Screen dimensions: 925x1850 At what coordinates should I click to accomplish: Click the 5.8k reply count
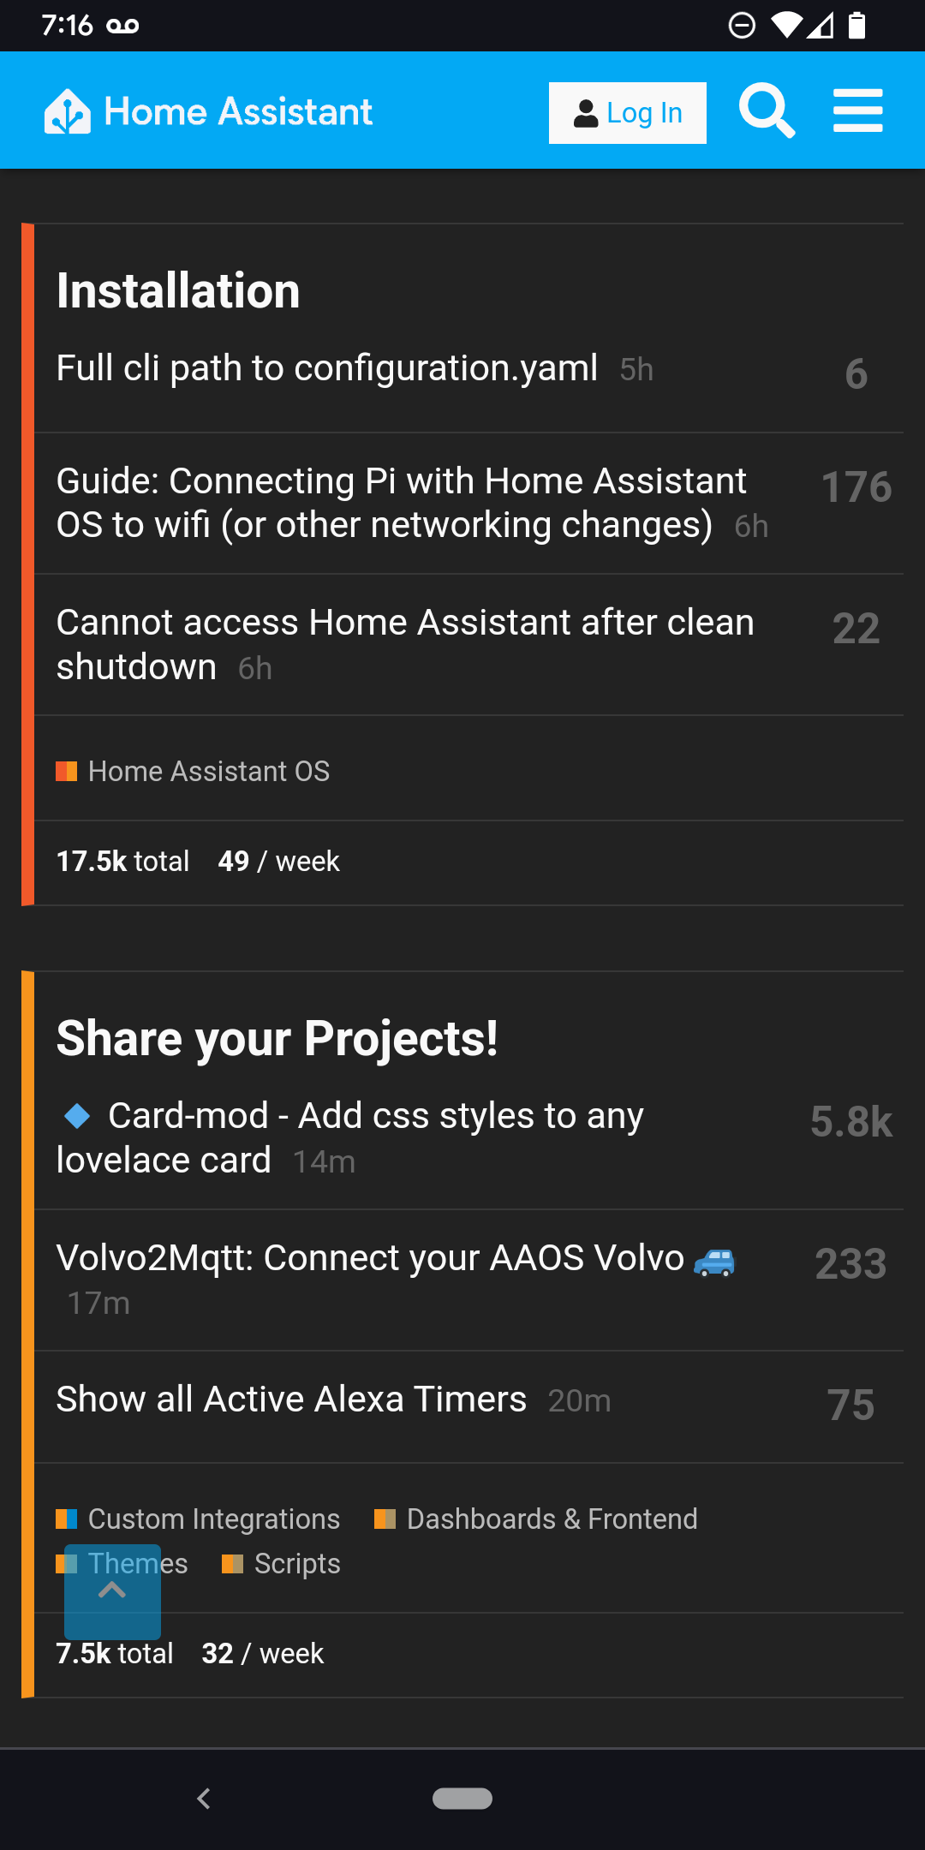(850, 1122)
